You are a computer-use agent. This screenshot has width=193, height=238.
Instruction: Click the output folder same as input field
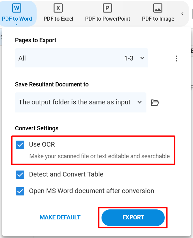point(81,102)
